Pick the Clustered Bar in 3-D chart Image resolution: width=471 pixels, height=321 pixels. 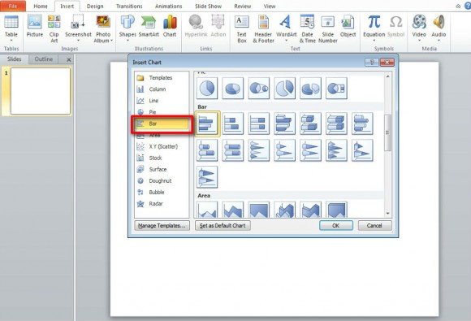point(284,124)
